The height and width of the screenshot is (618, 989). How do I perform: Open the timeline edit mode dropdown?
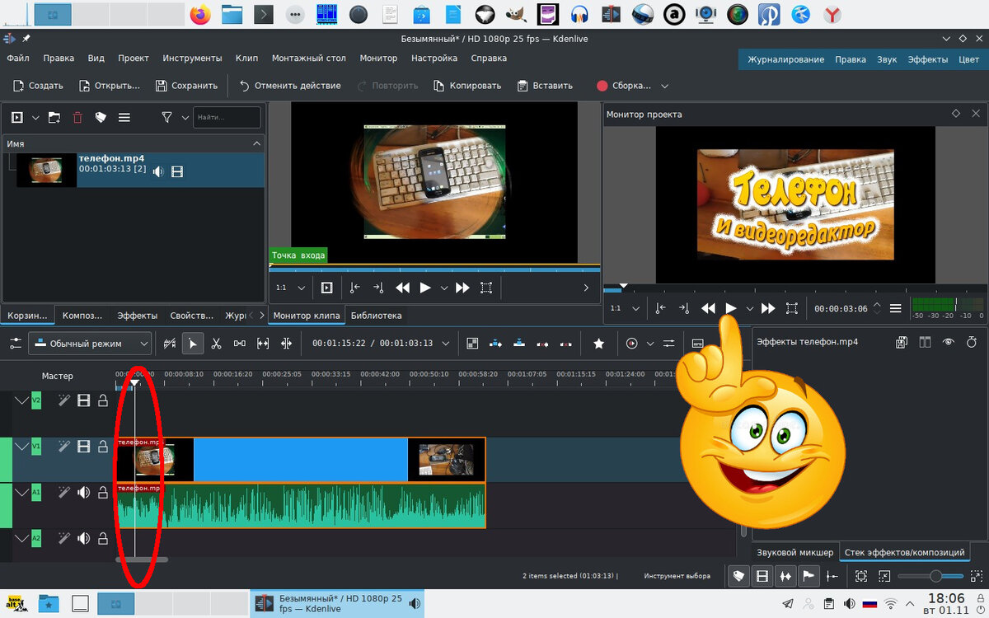click(91, 344)
